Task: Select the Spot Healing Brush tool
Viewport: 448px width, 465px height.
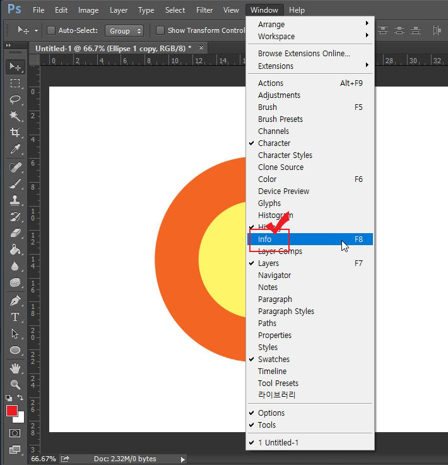Action: 15,167
